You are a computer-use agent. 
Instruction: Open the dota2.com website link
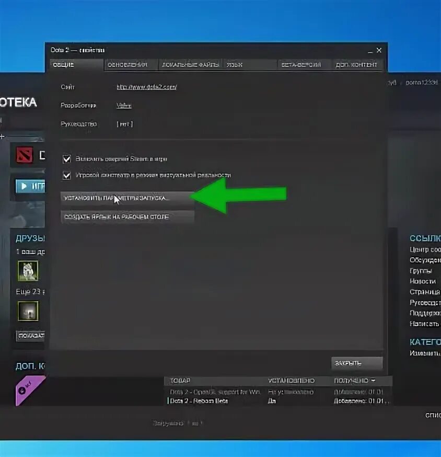[x=146, y=87]
